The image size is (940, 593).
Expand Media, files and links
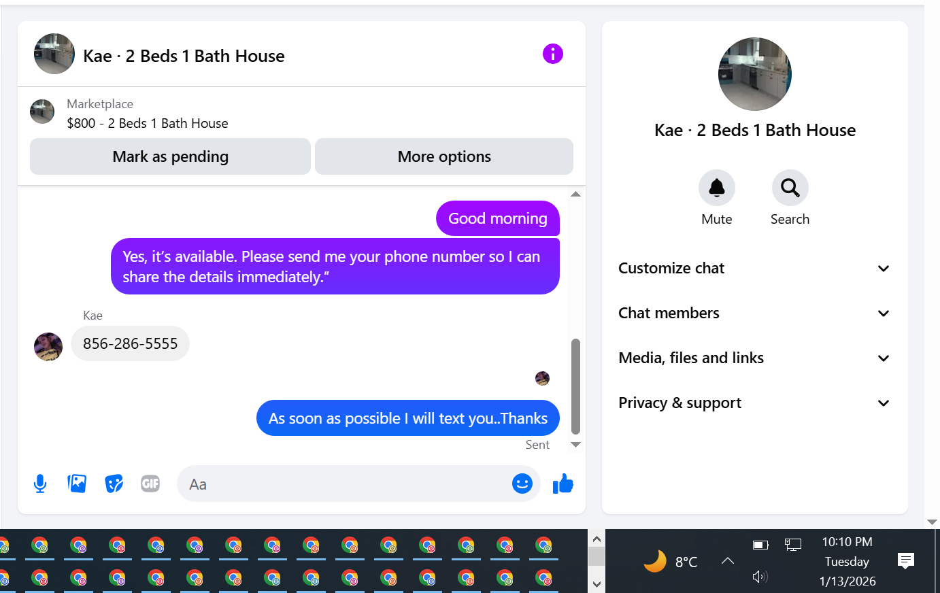[x=754, y=358]
